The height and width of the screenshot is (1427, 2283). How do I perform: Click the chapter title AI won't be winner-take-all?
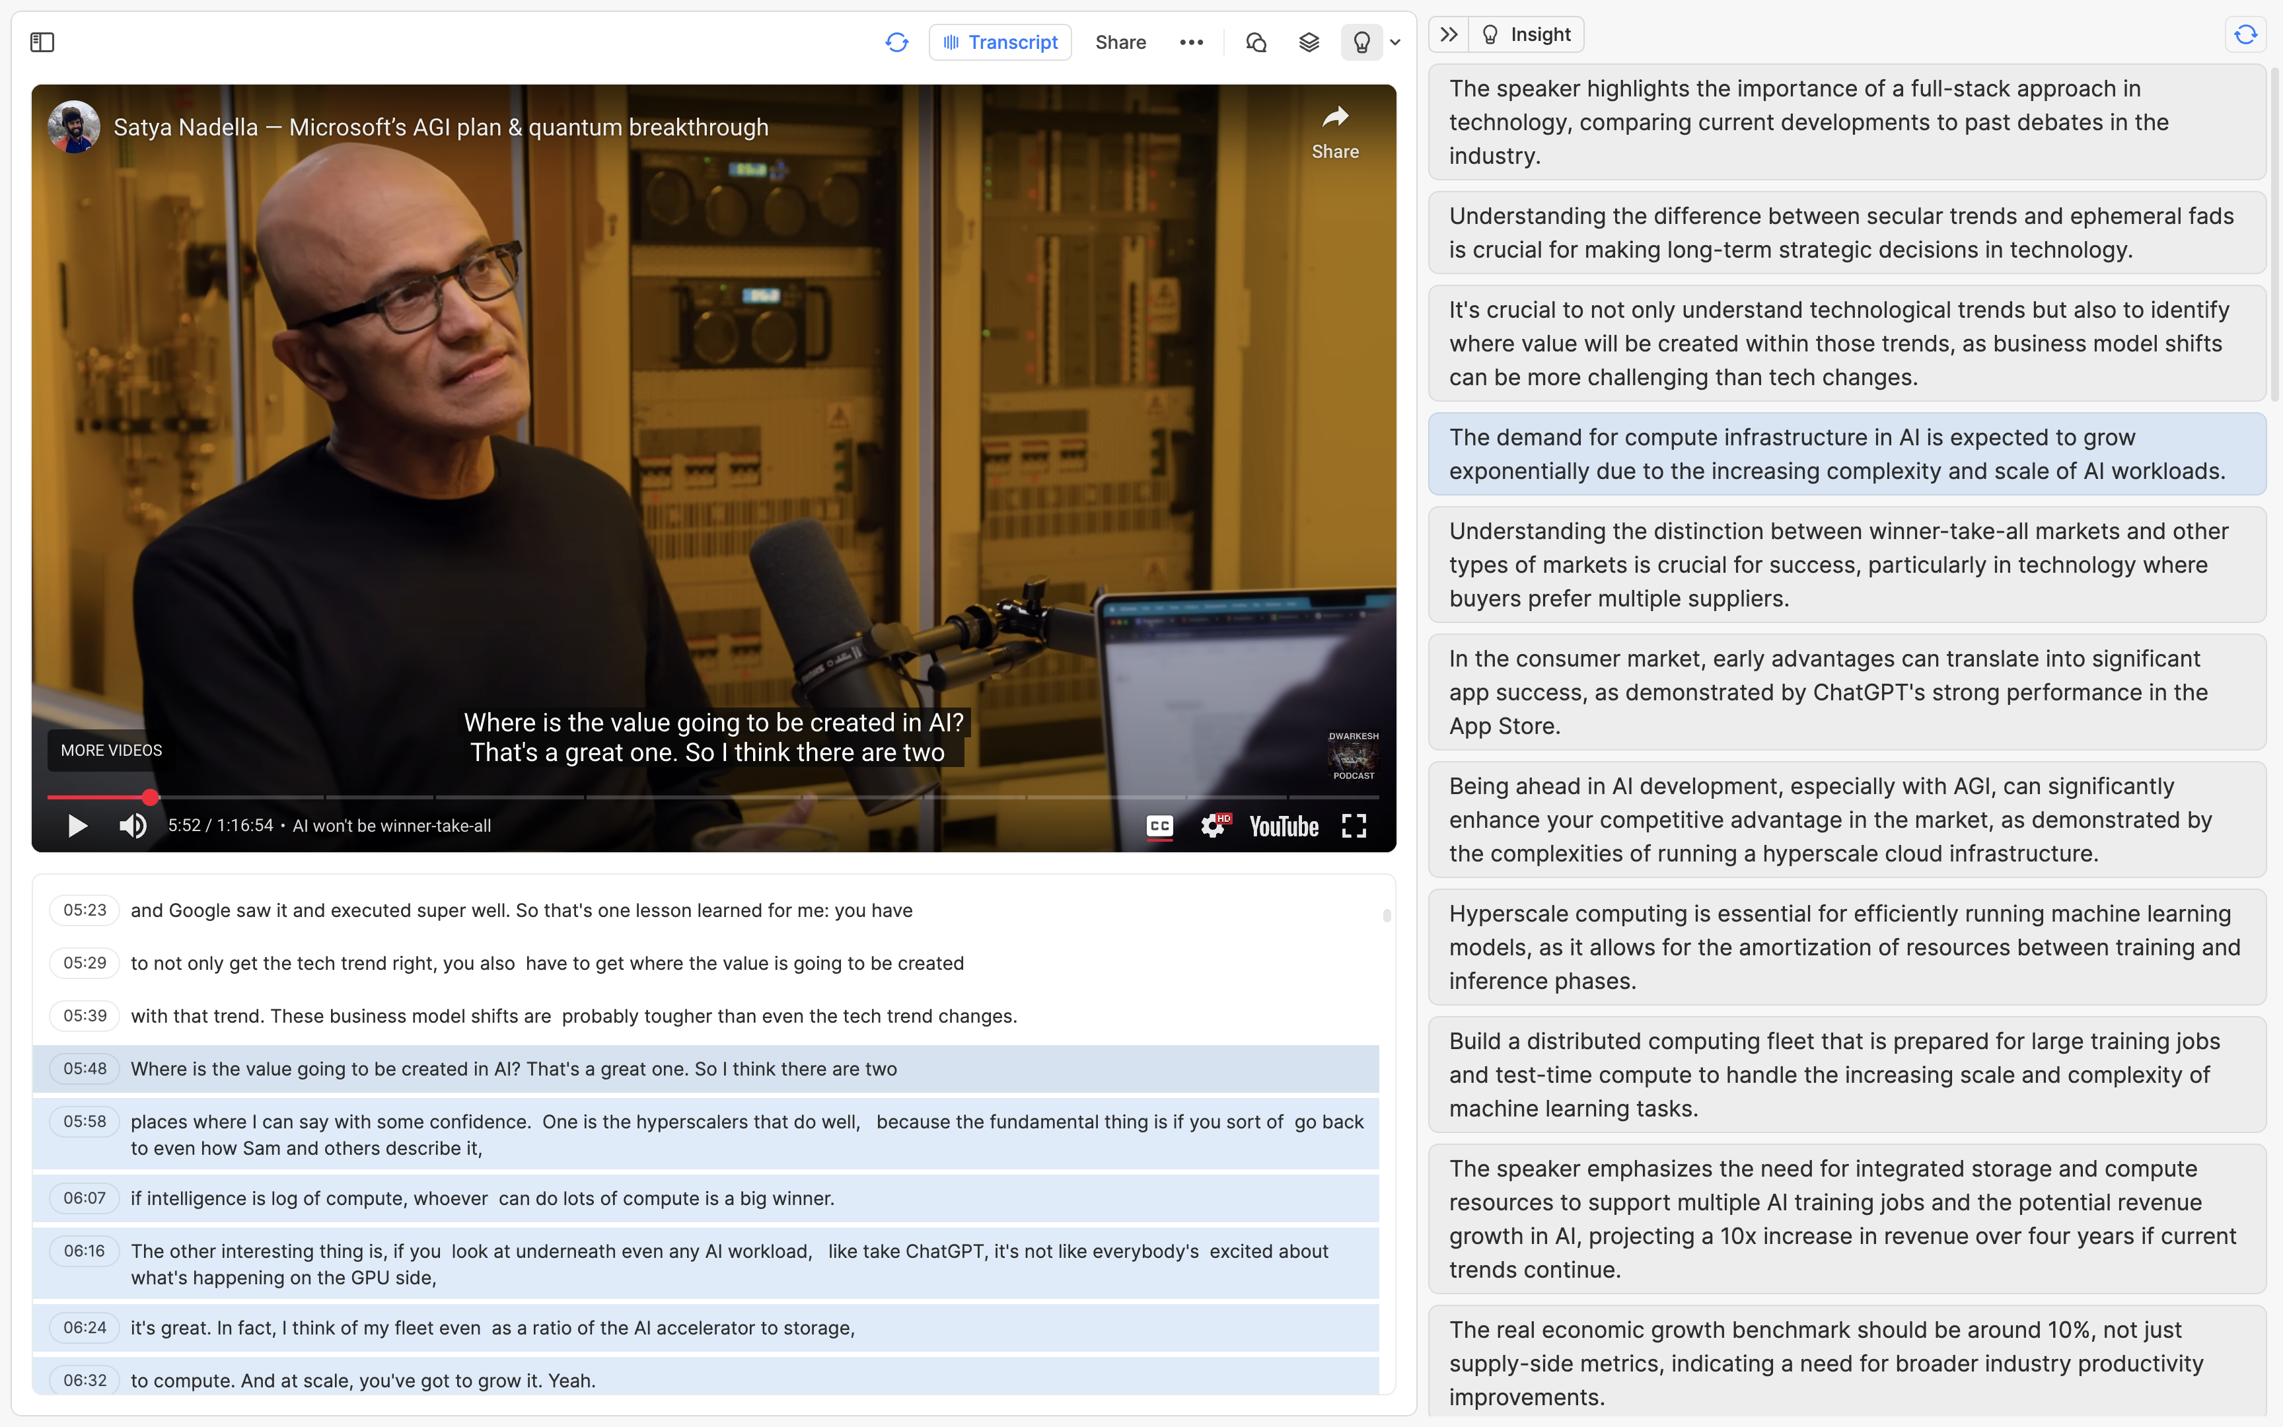(392, 826)
